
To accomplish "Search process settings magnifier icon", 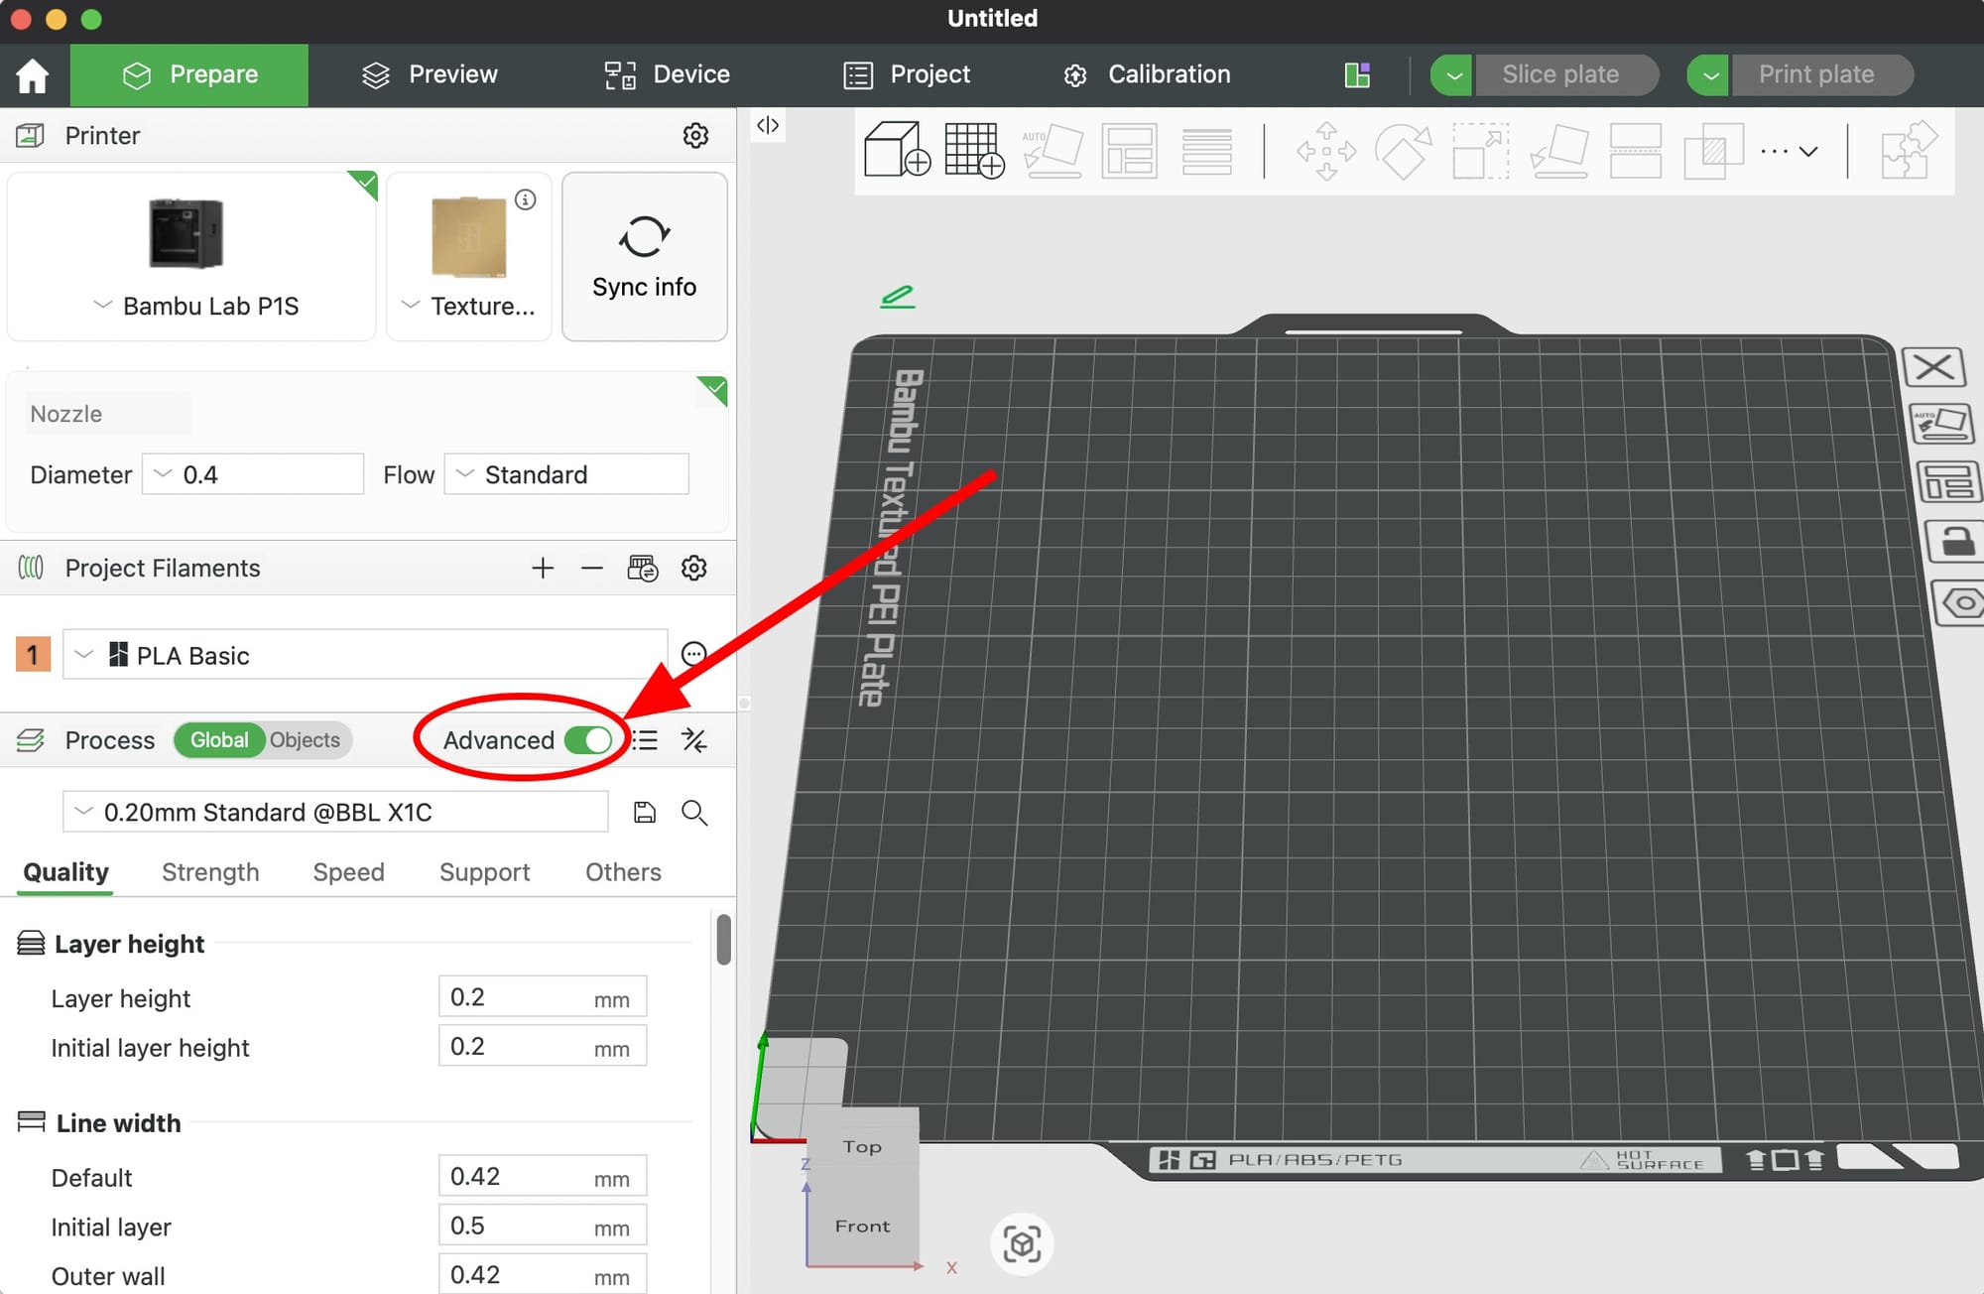I will (x=694, y=813).
